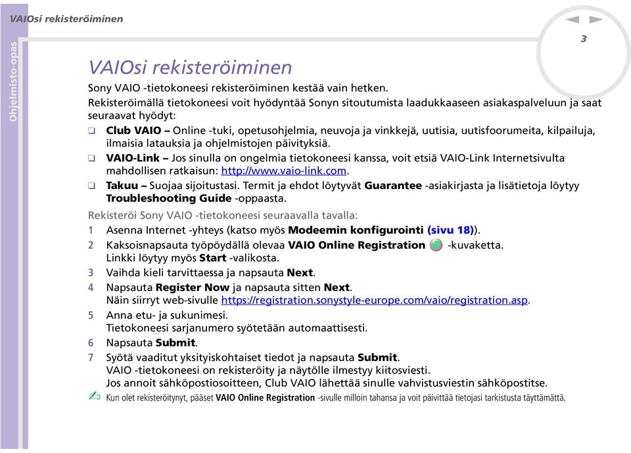Click the bold Troubleshooting Guide text
This screenshot has height=453, width=631.
coord(169,198)
